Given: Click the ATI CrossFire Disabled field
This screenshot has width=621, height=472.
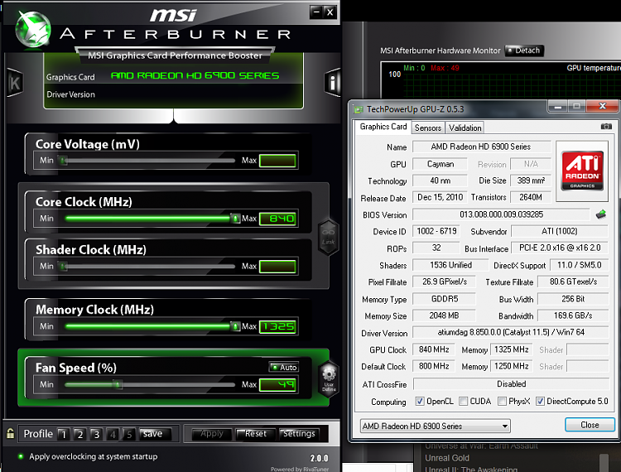Looking at the screenshot, I should click(512, 384).
